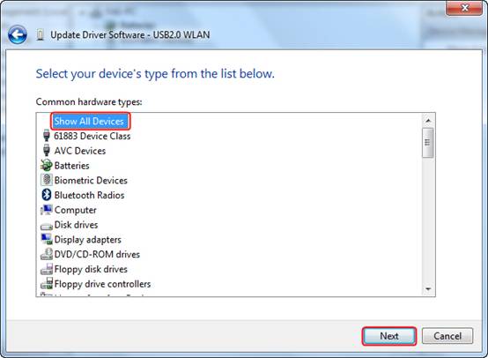Click the AVC Devices connector icon
This screenshot has width=488, height=358.
tap(47, 151)
